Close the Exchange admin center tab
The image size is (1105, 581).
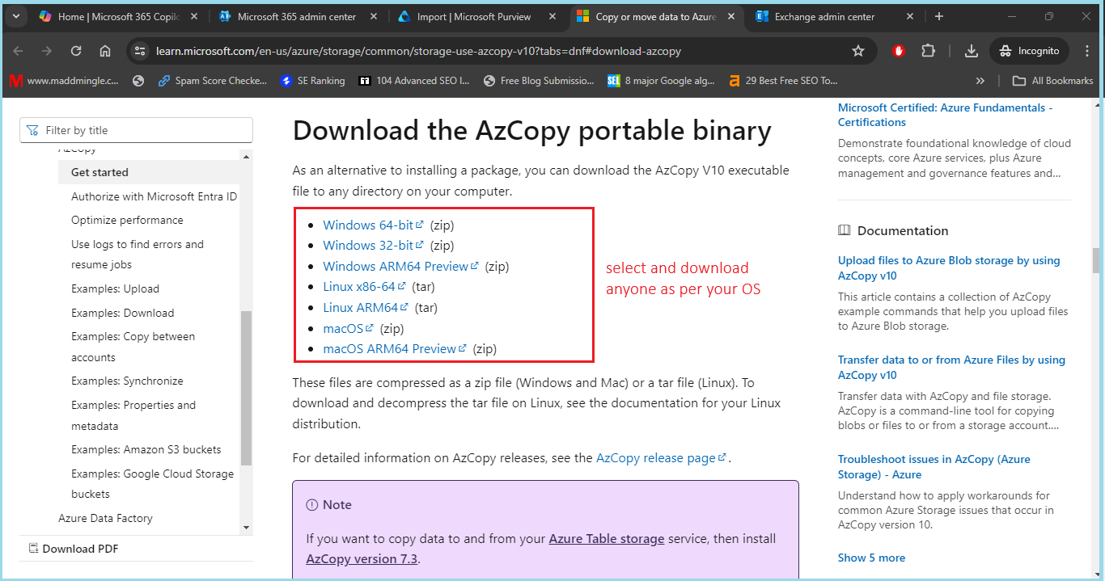pyautogui.click(x=910, y=16)
